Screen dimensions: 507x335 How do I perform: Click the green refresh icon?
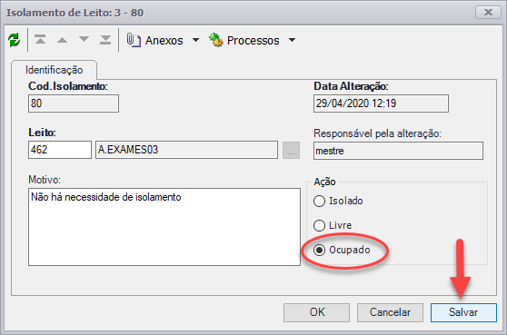(14, 40)
